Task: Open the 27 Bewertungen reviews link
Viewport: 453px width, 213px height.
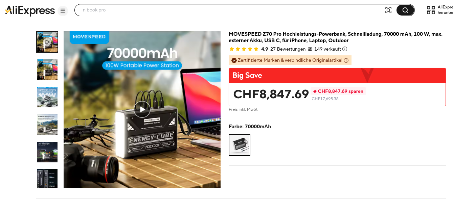Action: pos(288,49)
